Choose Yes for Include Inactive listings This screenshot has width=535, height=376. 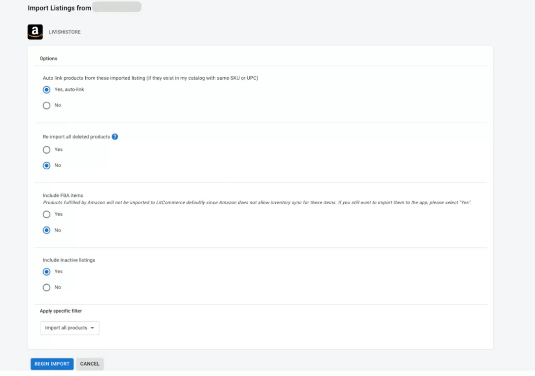tap(47, 272)
